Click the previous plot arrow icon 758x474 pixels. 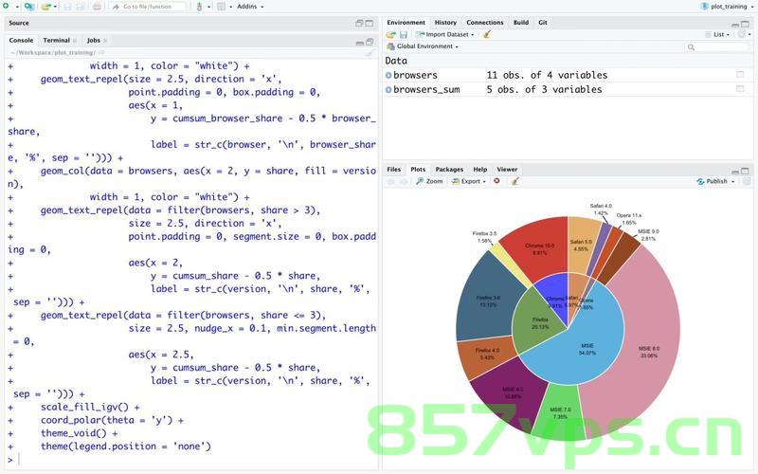(x=390, y=181)
